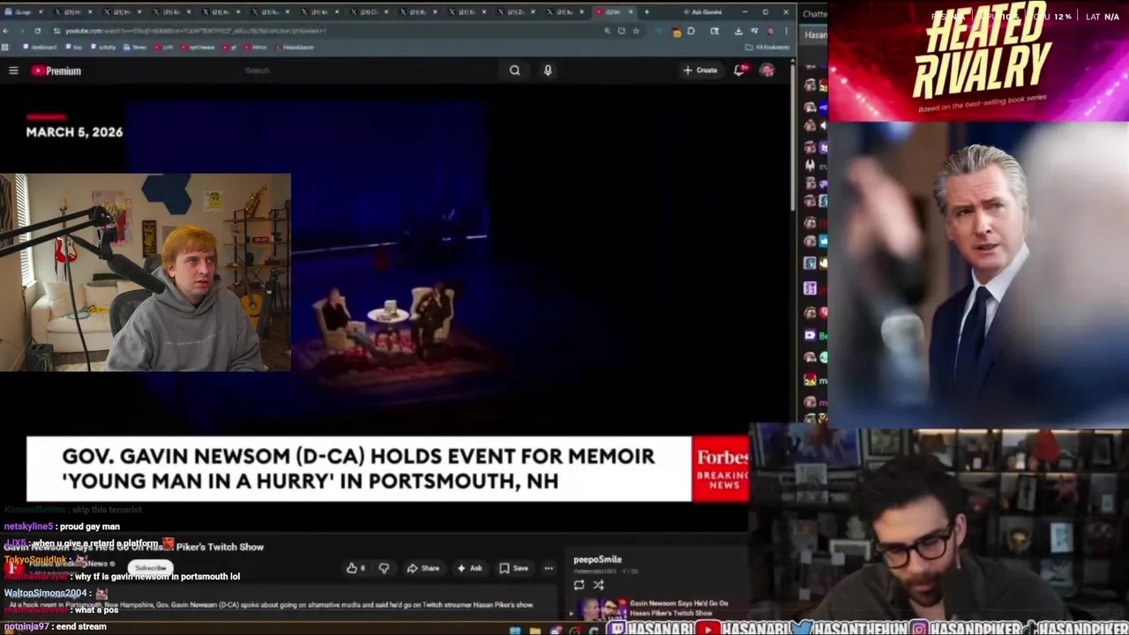
Task: Open the YouTube Create menu
Action: coord(700,71)
